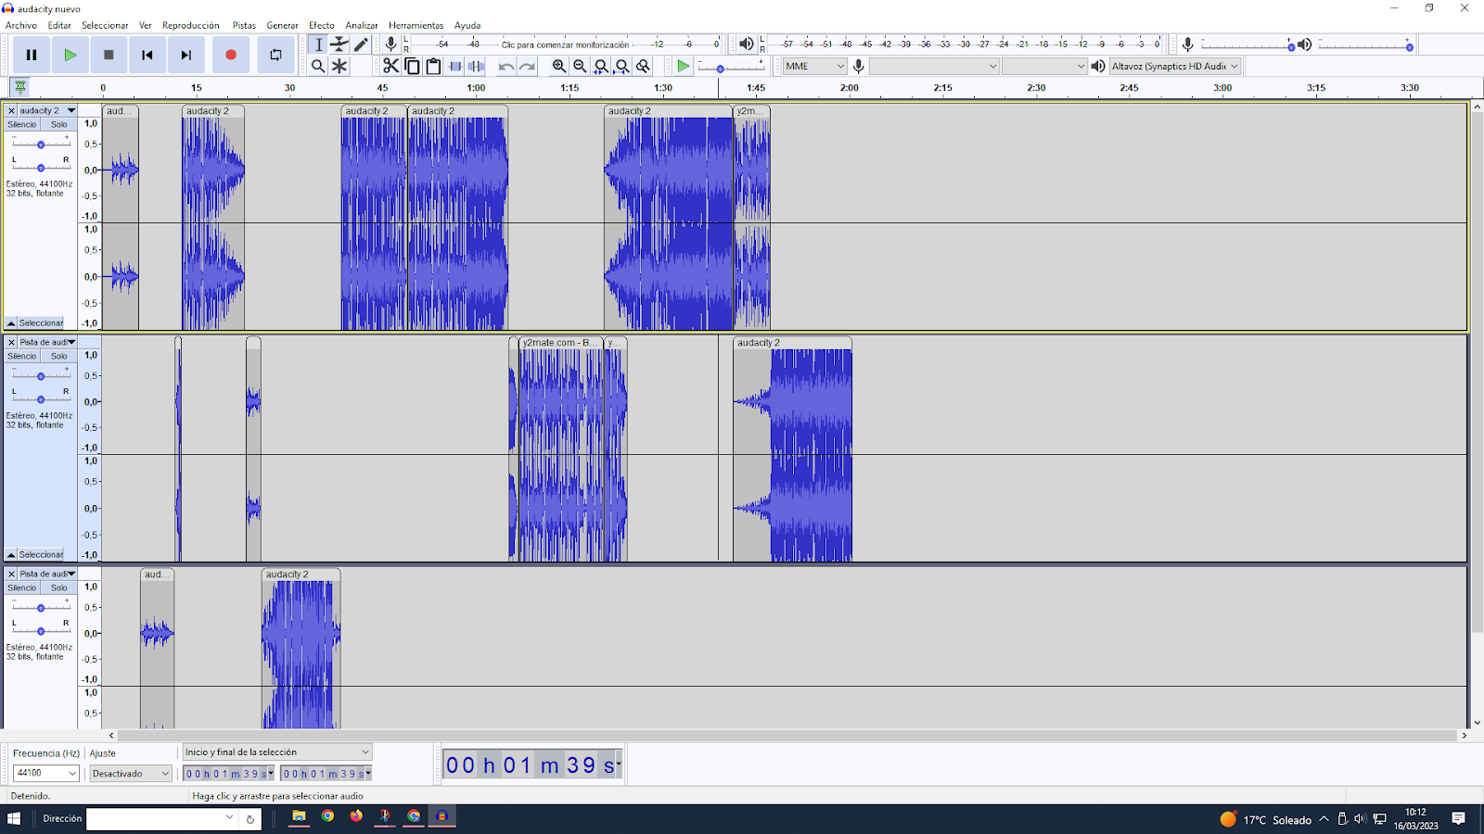The image size is (1484, 834).
Task: Click the Play-at-speed green button
Action: click(x=684, y=66)
